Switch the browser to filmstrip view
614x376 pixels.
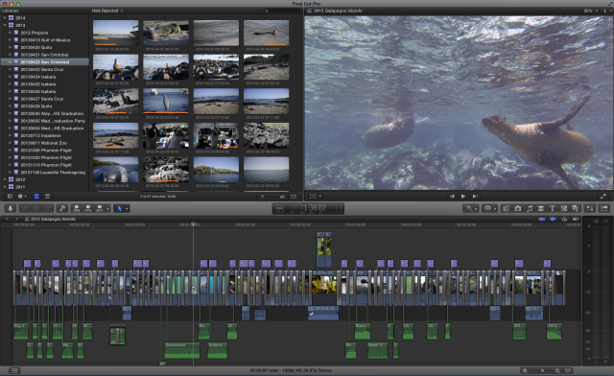coord(36,197)
